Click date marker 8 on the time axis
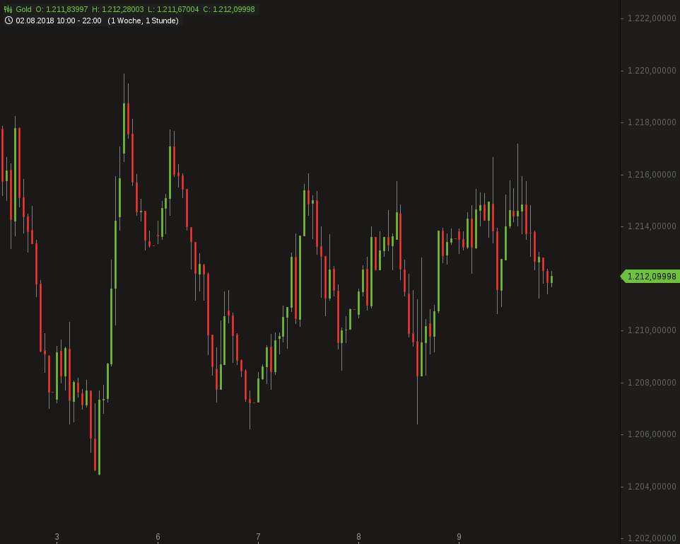The width and height of the screenshot is (680, 544). 358,537
